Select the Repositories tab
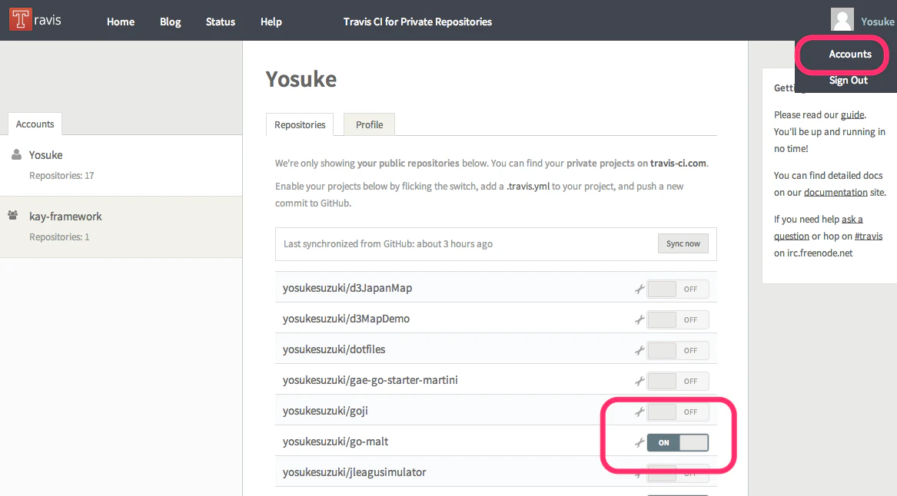The height and width of the screenshot is (496, 897). pyautogui.click(x=300, y=124)
